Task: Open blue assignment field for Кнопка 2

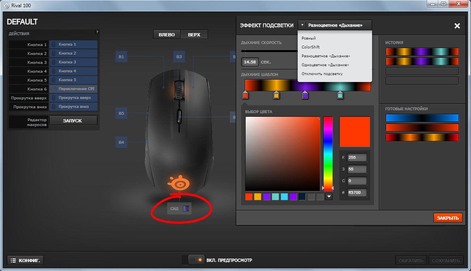Action: coord(73,53)
